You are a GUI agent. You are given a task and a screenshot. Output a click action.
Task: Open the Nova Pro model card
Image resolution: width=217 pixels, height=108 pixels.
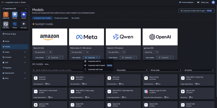[50, 80]
